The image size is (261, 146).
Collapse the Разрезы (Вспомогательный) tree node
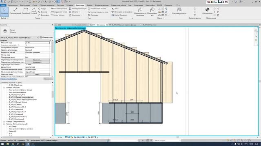[4, 124]
